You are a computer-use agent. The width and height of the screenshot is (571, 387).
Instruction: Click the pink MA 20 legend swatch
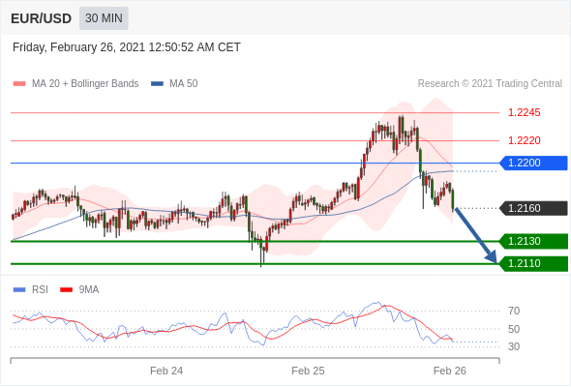click(19, 84)
